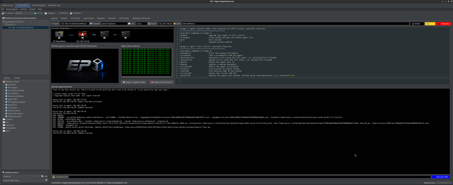453x185 pixels.
Task: Click the Target field
Action: pyautogui.click(x=74, y=24)
